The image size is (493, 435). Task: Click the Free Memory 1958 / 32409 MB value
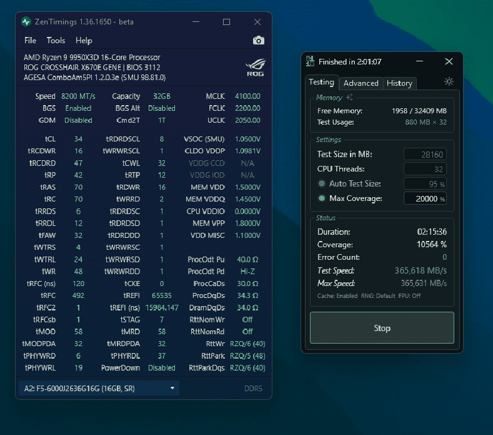[419, 111]
